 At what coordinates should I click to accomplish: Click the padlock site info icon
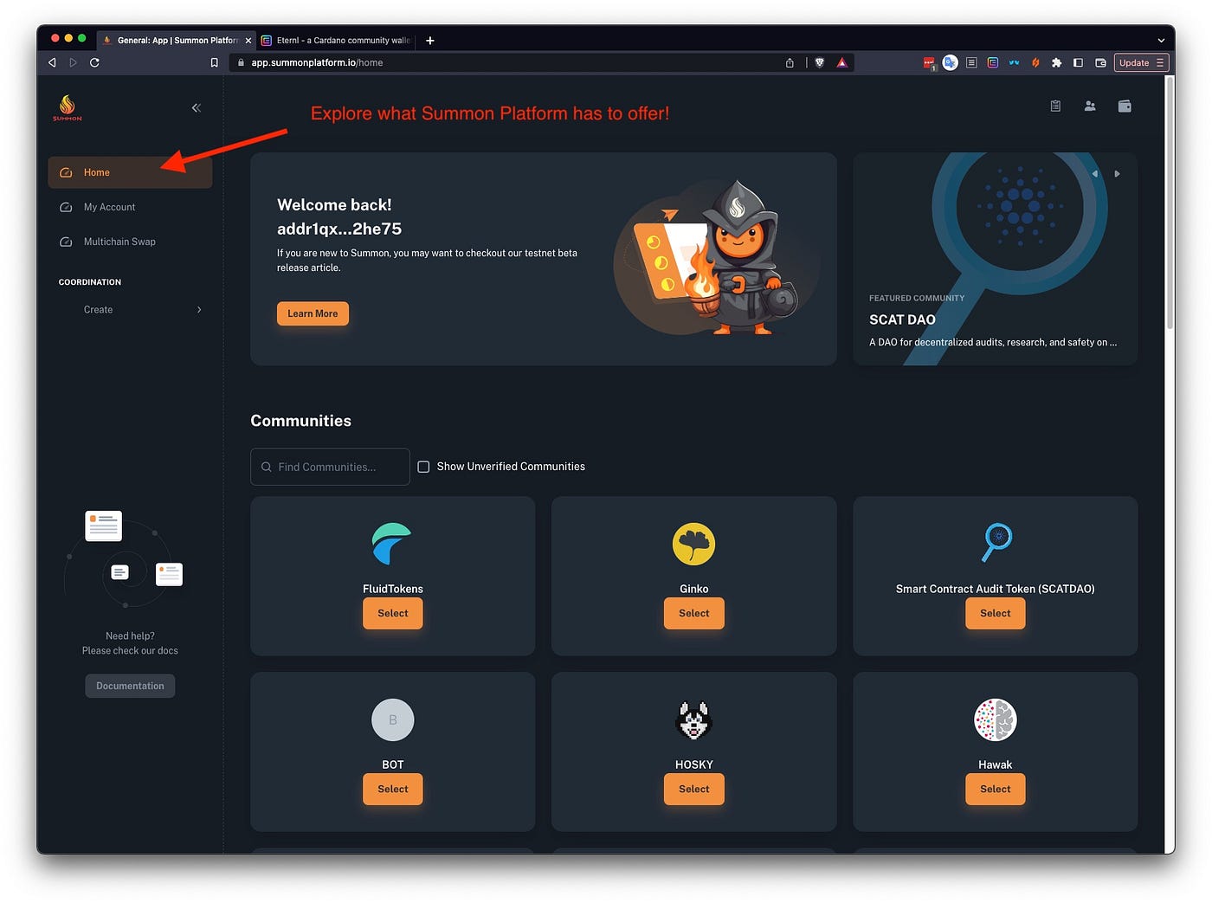241,62
